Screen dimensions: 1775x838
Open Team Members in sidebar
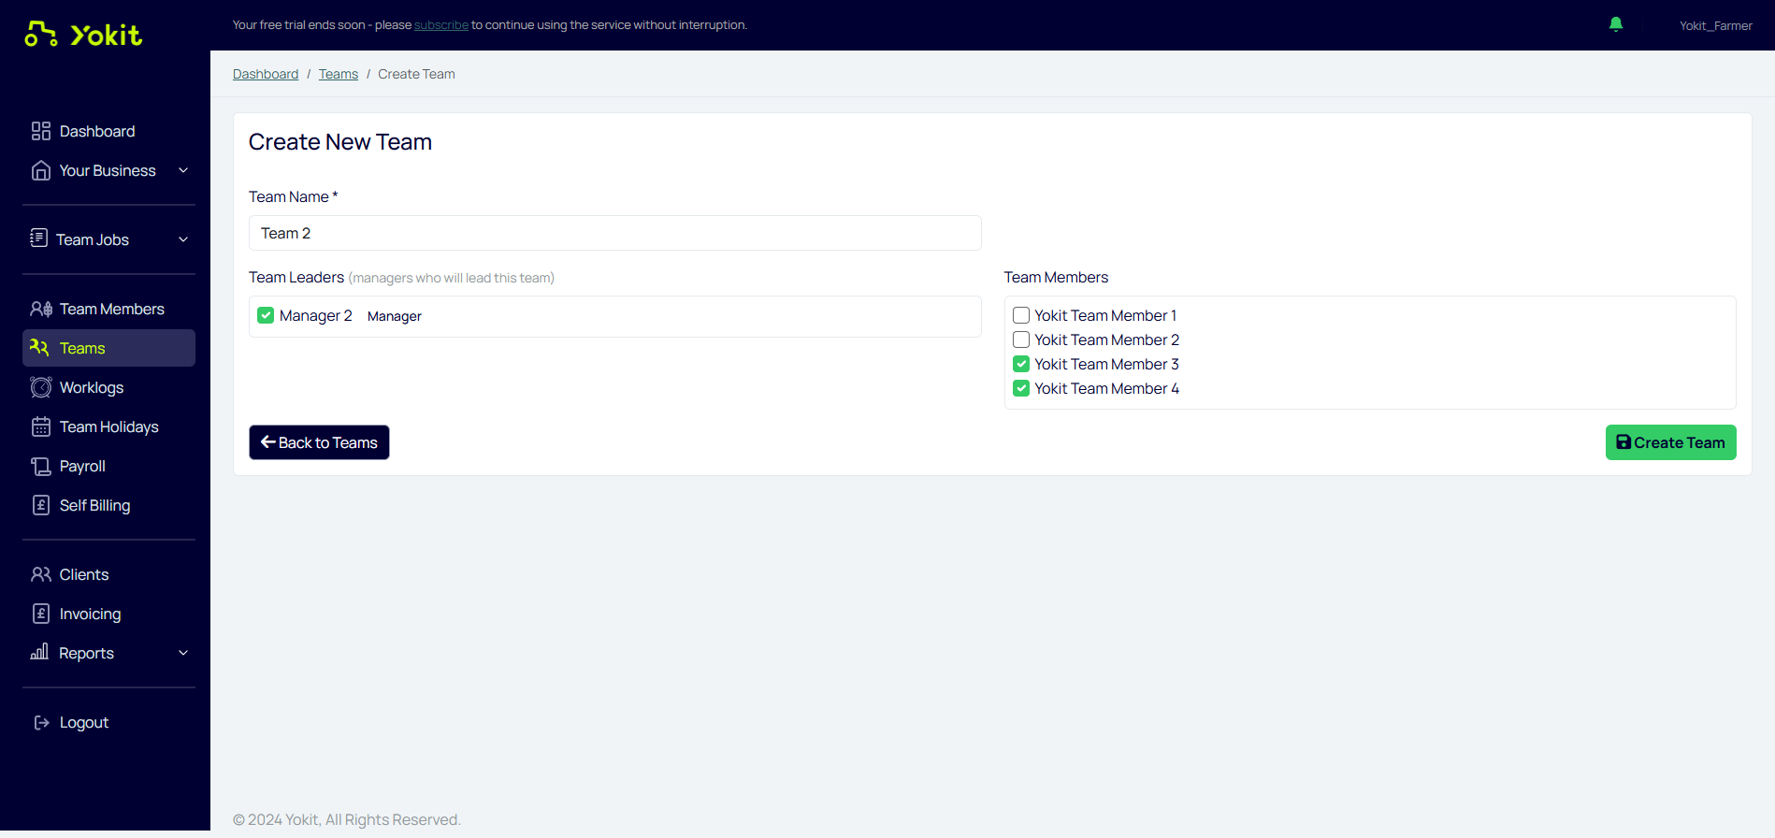click(108, 309)
